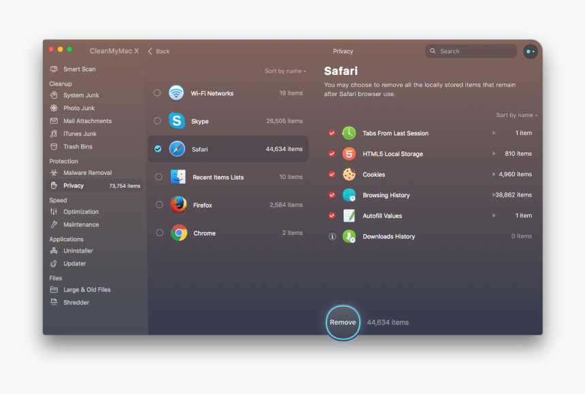Click the Tabs From Last Session clock icon

click(349, 133)
